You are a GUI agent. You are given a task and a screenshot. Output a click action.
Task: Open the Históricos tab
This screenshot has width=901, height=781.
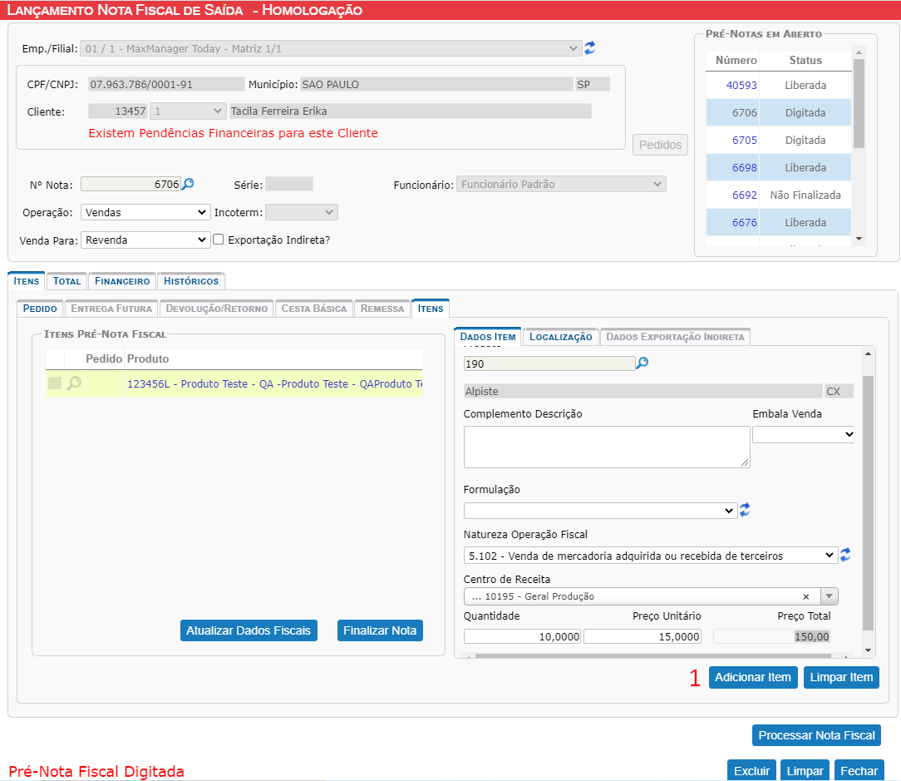pyautogui.click(x=191, y=281)
